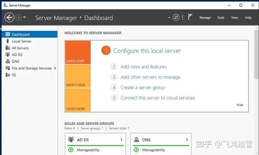Open the Learn More tile
259x155 pixels.
point(78,100)
